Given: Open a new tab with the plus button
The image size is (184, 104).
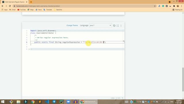Looking at the screenshot, I should [x=31, y=2].
